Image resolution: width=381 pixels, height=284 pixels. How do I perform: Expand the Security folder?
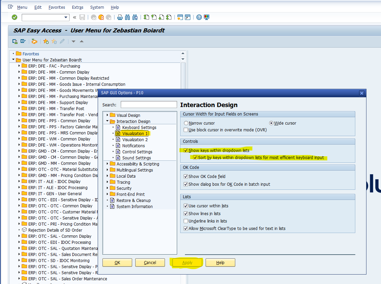coord(107,188)
